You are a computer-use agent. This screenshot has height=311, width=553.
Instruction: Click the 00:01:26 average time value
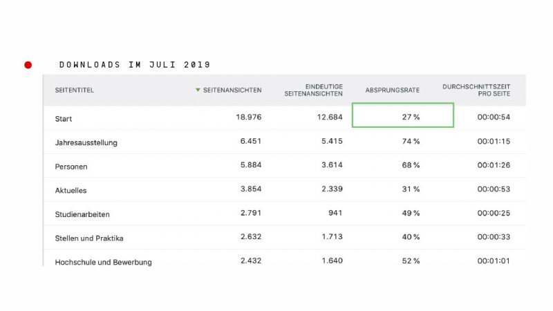pos(494,165)
